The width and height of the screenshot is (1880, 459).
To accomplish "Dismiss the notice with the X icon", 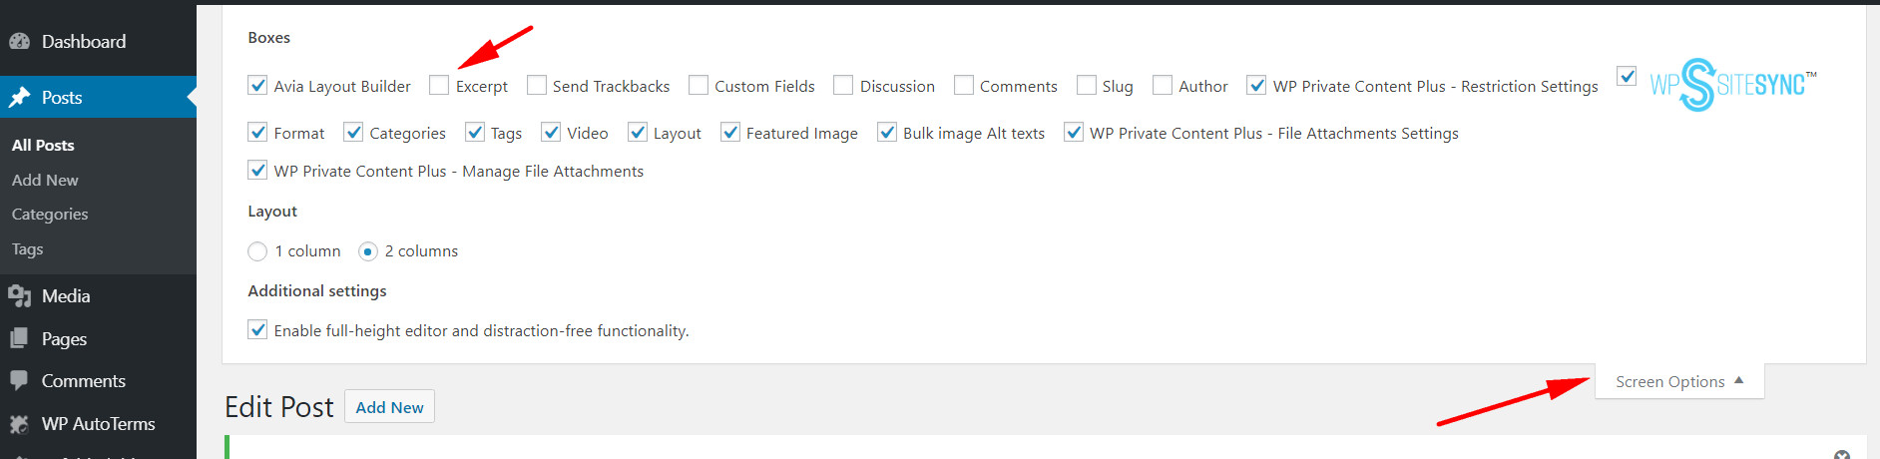I will 1842,455.
